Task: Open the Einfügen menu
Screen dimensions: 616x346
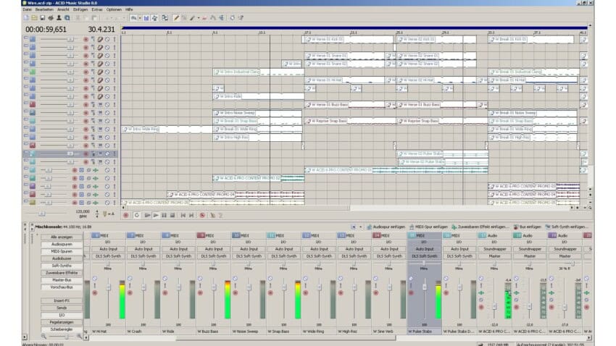Action: pyautogui.click(x=80, y=9)
